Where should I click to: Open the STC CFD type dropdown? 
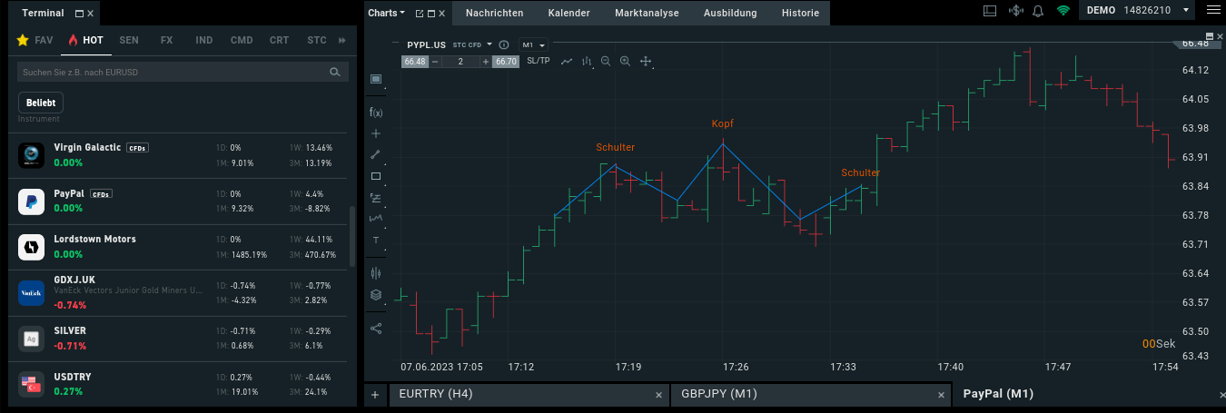click(473, 44)
